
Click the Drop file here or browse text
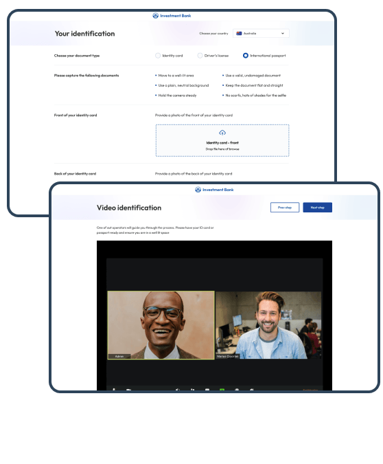[x=222, y=149]
